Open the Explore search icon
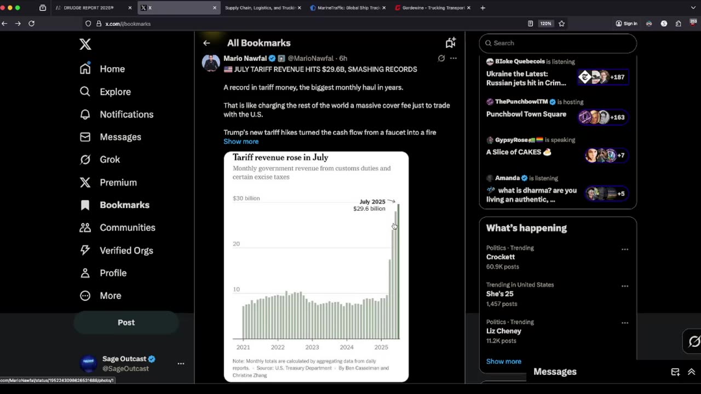701x394 pixels. pyautogui.click(x=85, y=91)
